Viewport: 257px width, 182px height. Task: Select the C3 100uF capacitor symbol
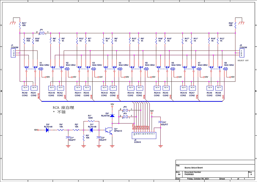point(160,122)
